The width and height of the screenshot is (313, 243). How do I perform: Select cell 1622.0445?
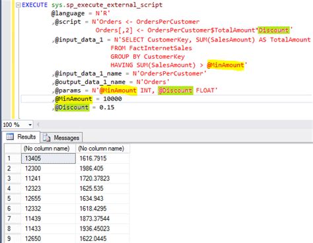(102, 238)
